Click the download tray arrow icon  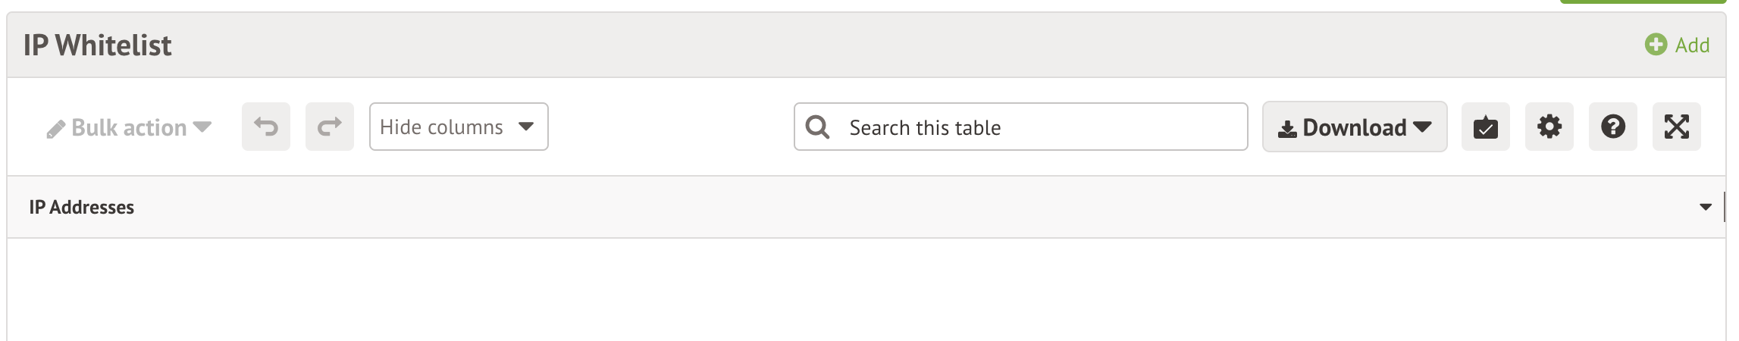click(x=1287, y=130)
